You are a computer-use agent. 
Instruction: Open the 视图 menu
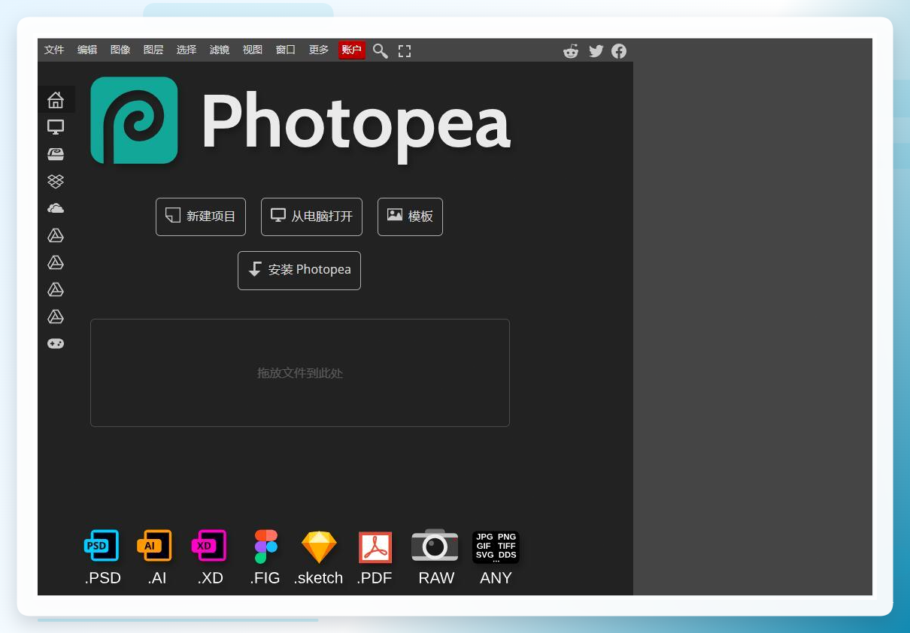(253, 50)
